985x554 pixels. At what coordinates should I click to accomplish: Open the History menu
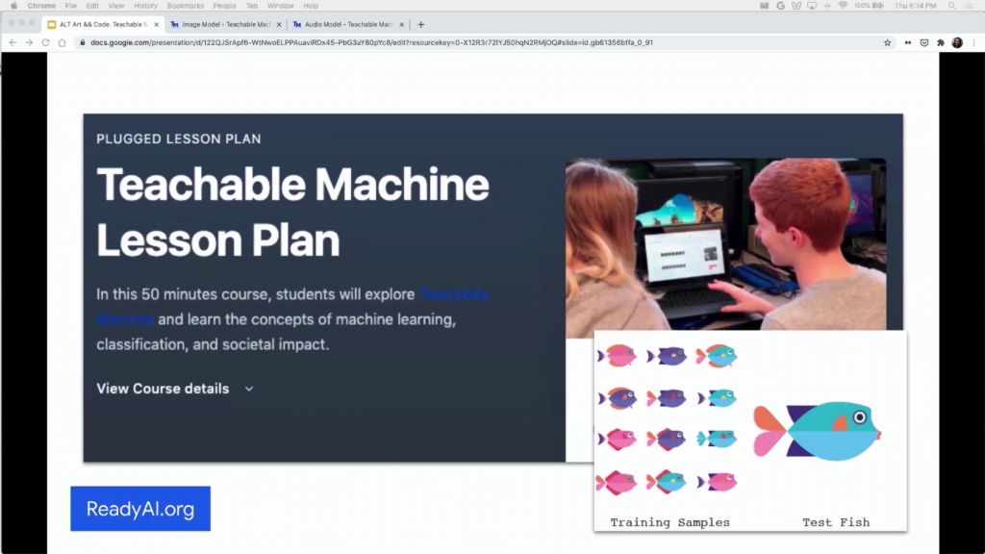tap(146, 6)
